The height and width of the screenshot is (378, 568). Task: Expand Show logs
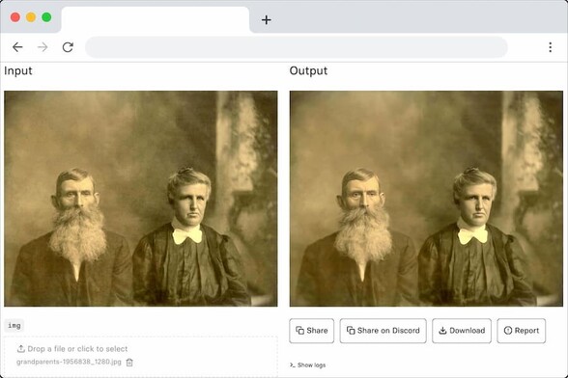307,364
